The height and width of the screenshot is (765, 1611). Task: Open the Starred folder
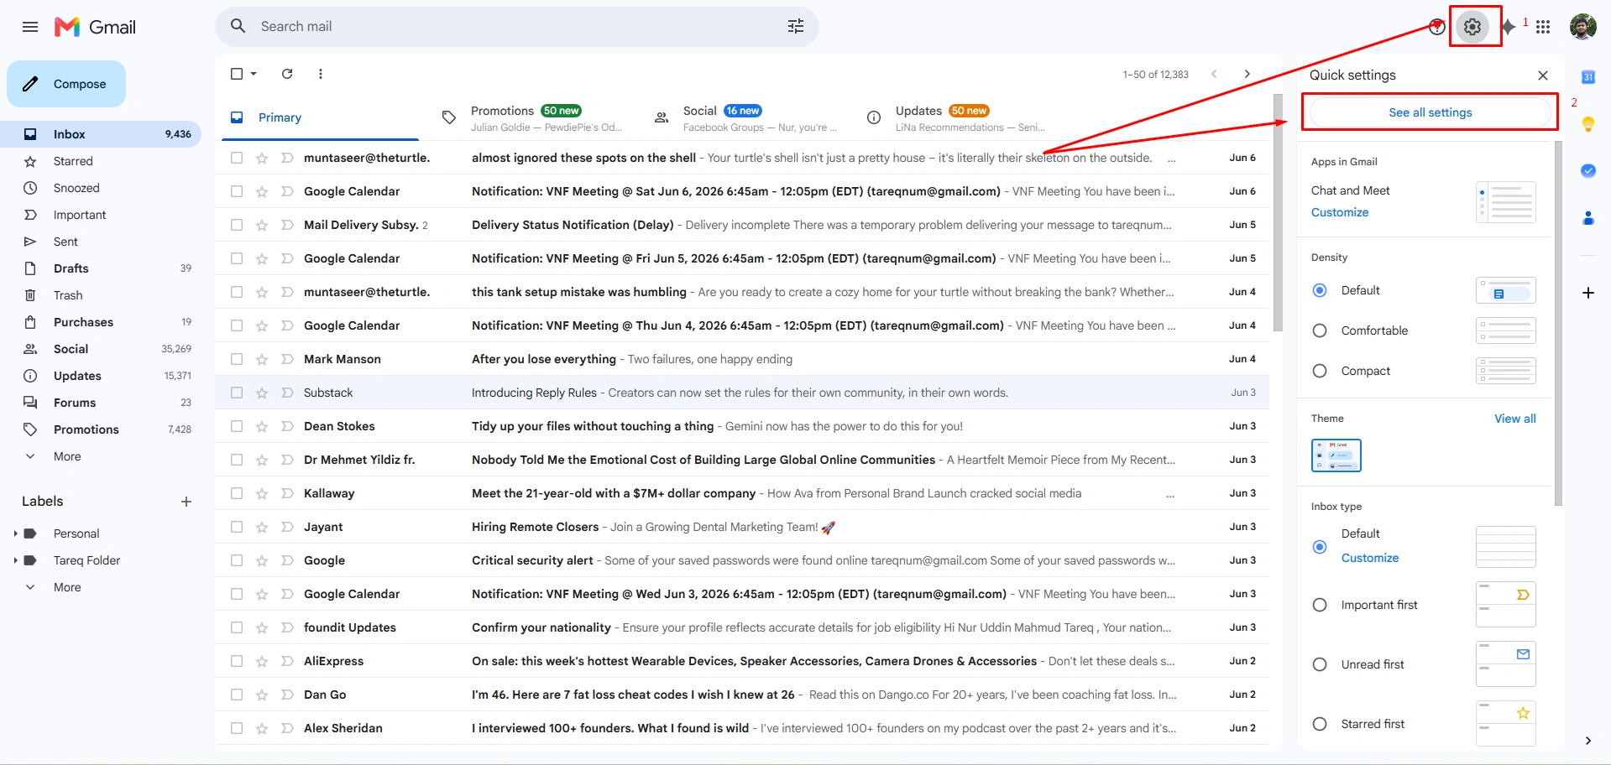pos(73,161)
